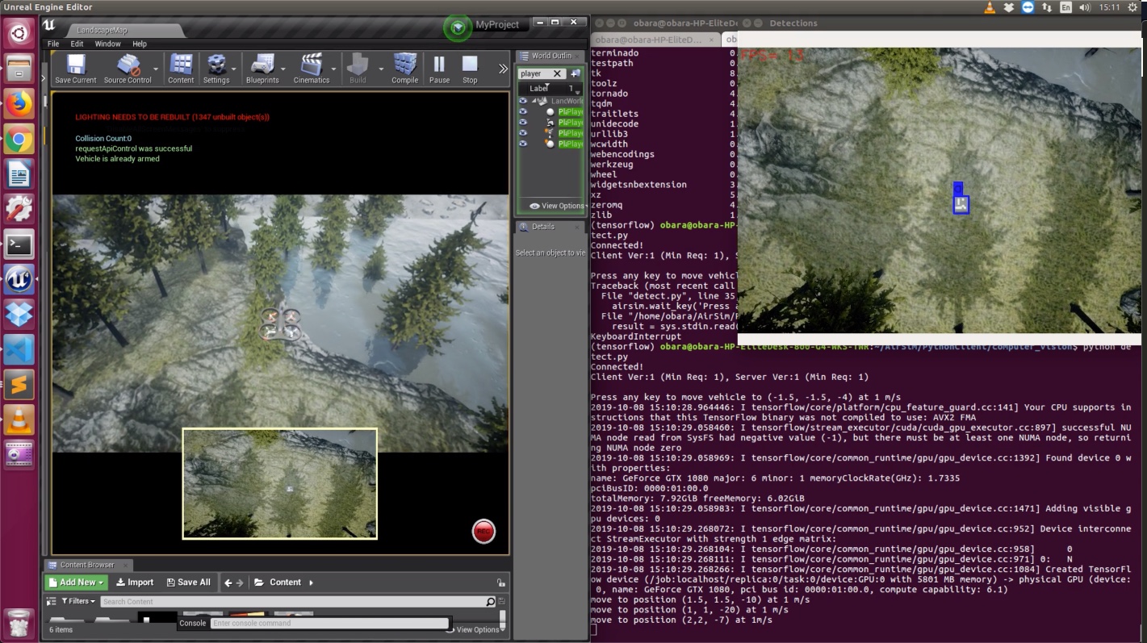The width and height of the screenshot is (1147, 643).
Task: Open the Blueprints dropdown arrow
Action: [x=284, y=69]
